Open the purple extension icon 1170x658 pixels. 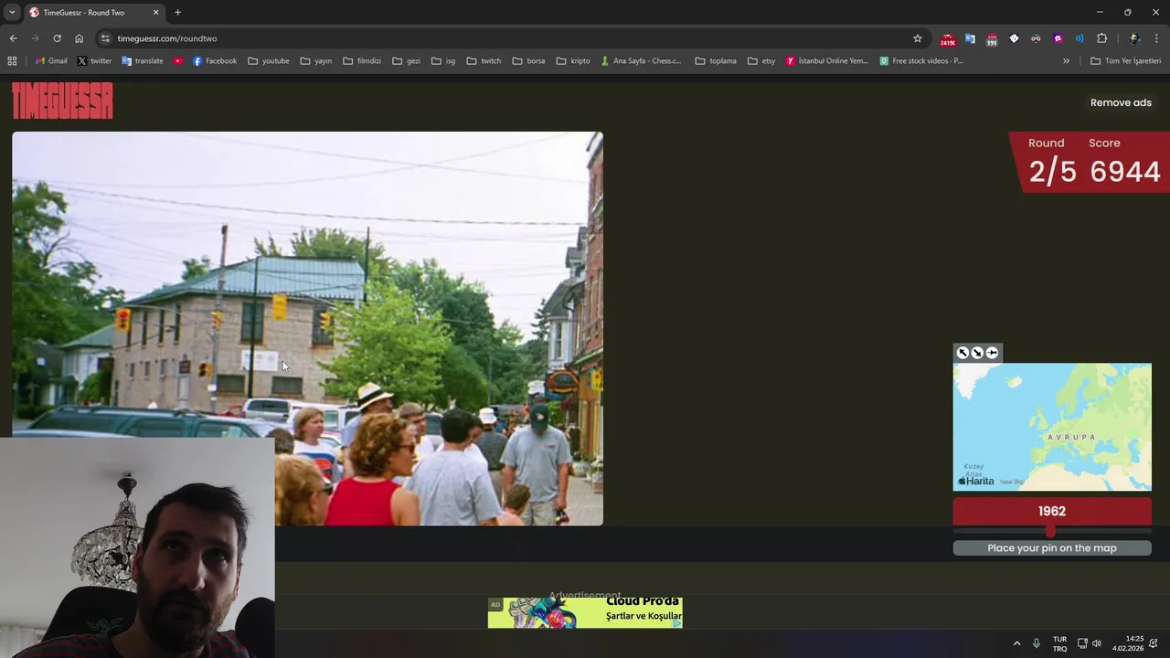click(x=1058, y=38)
